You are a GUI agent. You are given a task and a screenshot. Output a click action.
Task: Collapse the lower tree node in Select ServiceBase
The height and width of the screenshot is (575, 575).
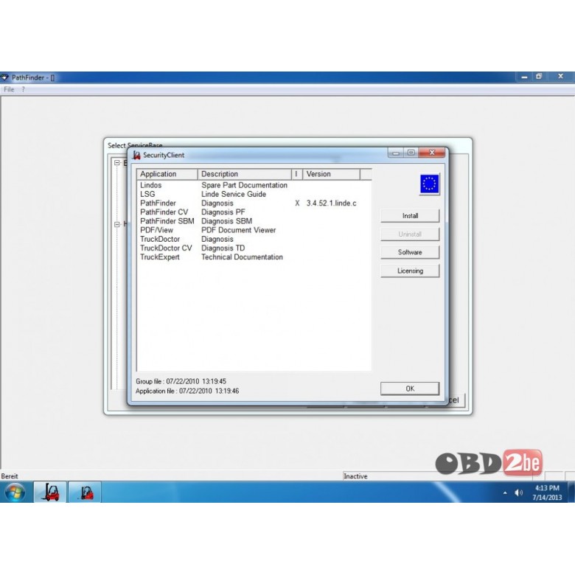click(117, 224)
